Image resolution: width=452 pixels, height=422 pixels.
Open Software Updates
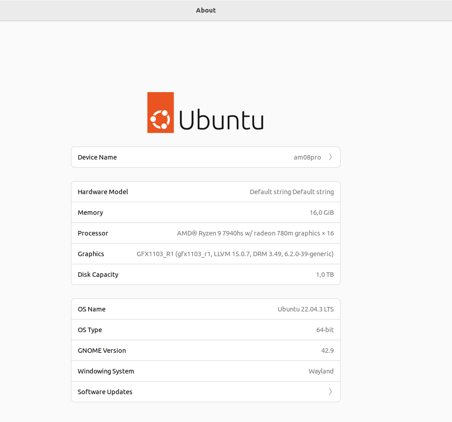(x=205, y=392)
